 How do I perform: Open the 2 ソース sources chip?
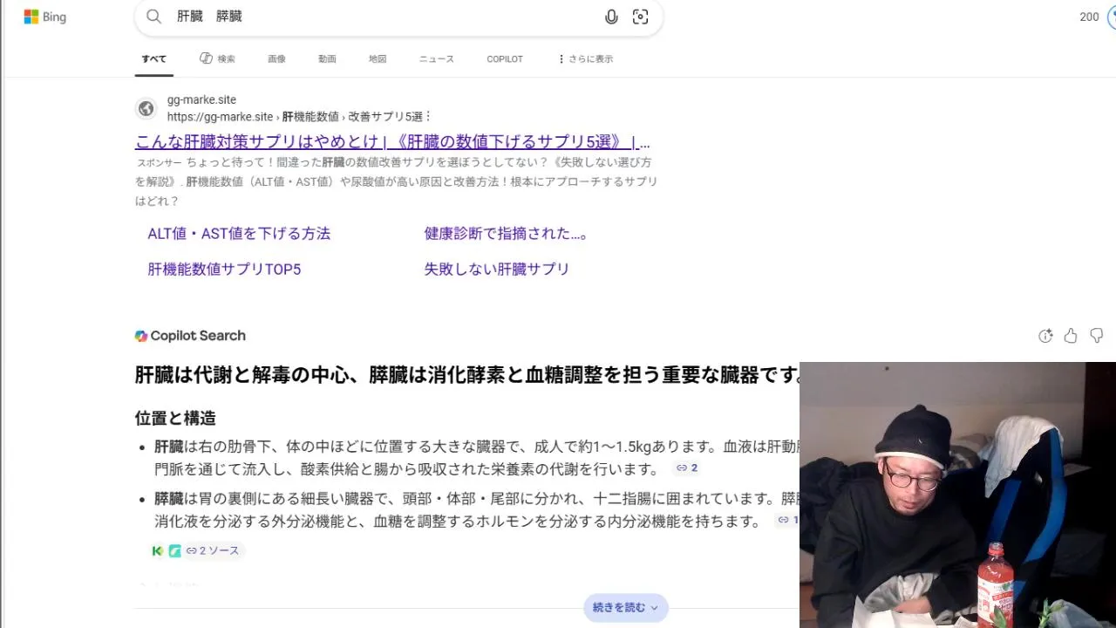[x=212, y=551]
